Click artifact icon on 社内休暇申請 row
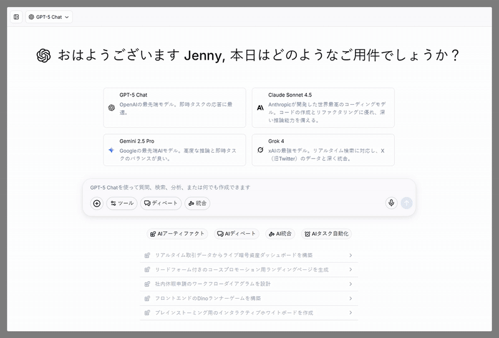The width and height of the screenshot is (499, 338). pyautogui.click(x=147, y=284)
